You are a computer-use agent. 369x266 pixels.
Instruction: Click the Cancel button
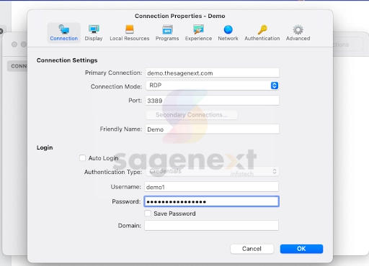[x=252, y=249]
